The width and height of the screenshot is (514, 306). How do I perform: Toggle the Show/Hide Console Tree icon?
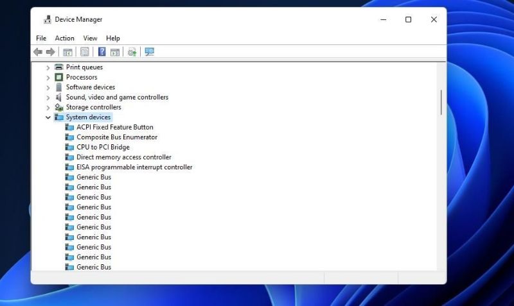click(67, 52)
